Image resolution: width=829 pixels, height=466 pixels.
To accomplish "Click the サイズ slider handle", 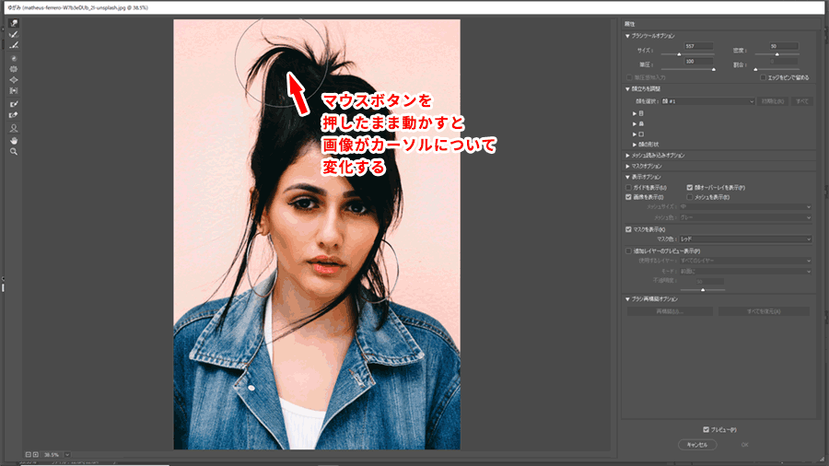I will coord(680,54).
